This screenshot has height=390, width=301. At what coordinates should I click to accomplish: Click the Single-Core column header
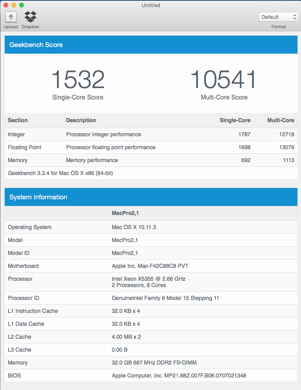[x=235, y=120]
